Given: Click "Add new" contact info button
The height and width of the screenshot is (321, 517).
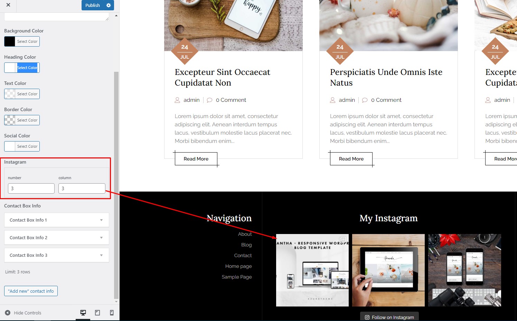Looking at the screenshot, I should (31, 291).
